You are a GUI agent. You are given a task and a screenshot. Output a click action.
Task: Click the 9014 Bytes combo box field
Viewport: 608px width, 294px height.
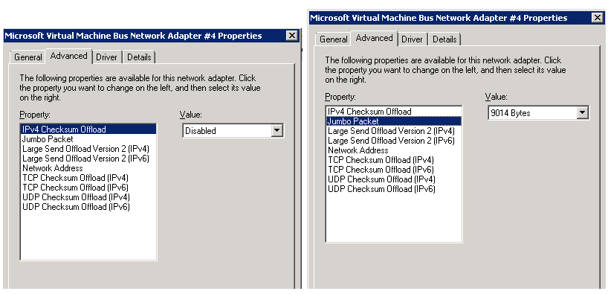tap(538, 113)
